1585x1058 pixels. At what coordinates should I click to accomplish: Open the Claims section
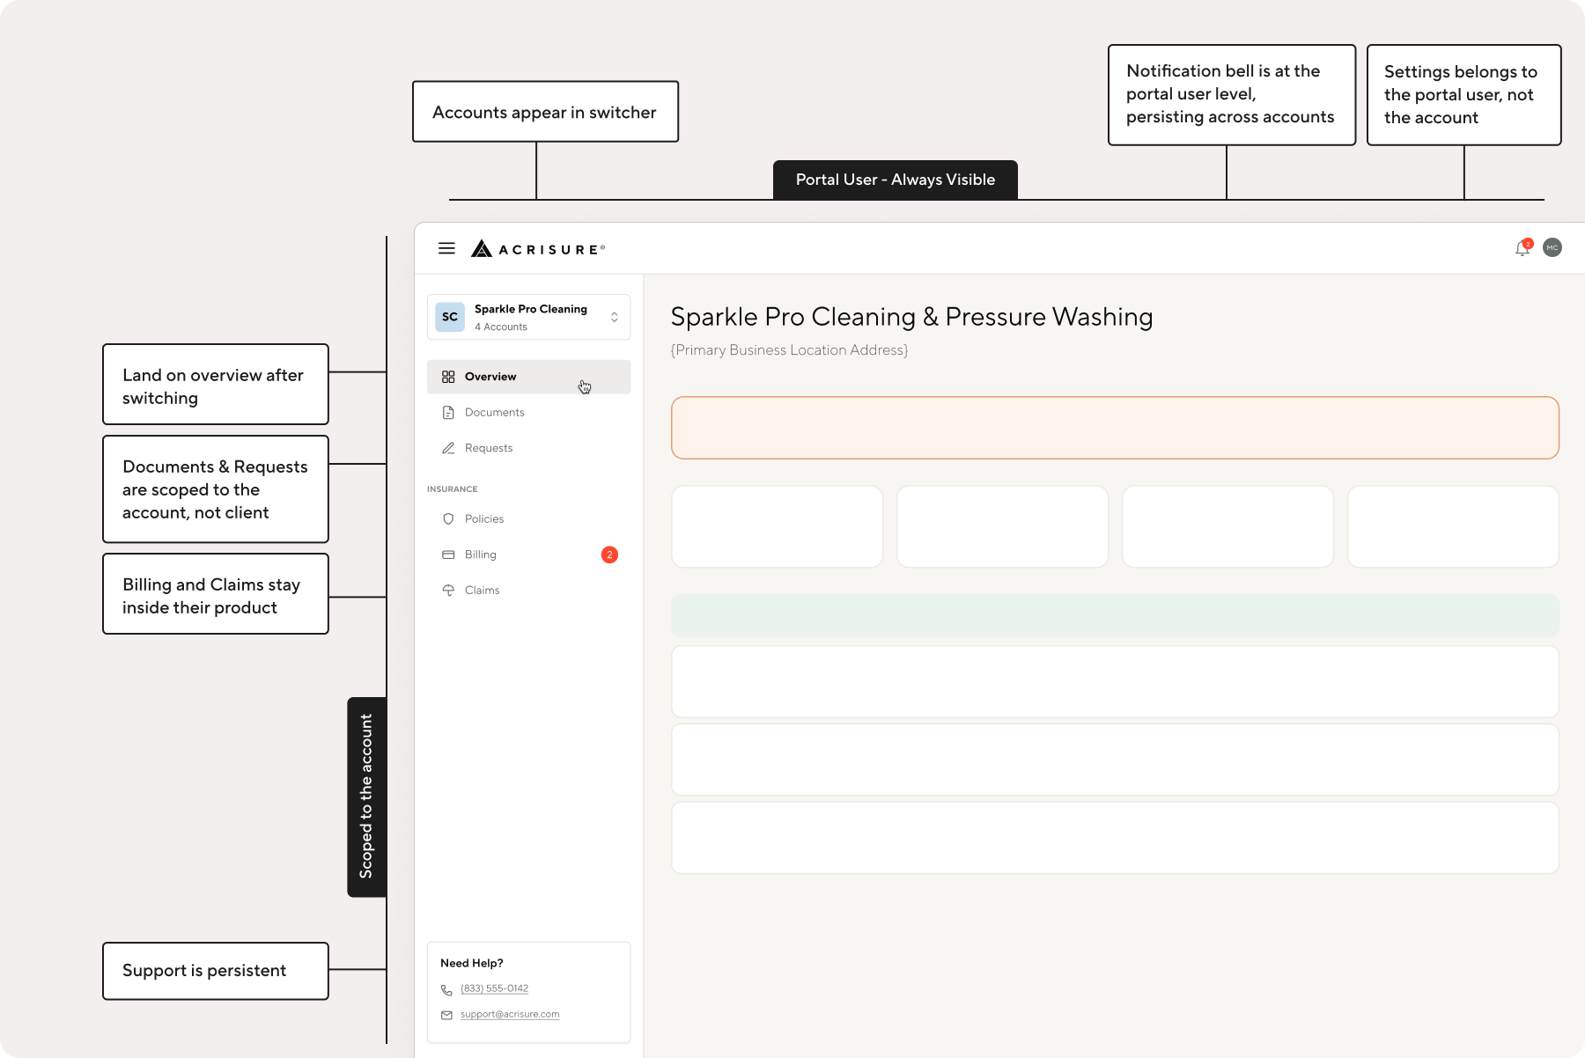528,591
